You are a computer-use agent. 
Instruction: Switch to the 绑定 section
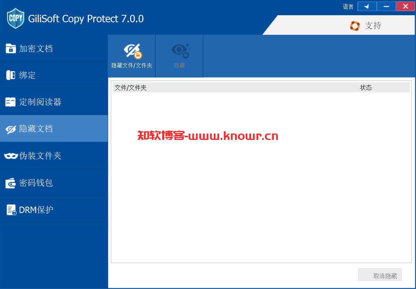tap(54, 75)
